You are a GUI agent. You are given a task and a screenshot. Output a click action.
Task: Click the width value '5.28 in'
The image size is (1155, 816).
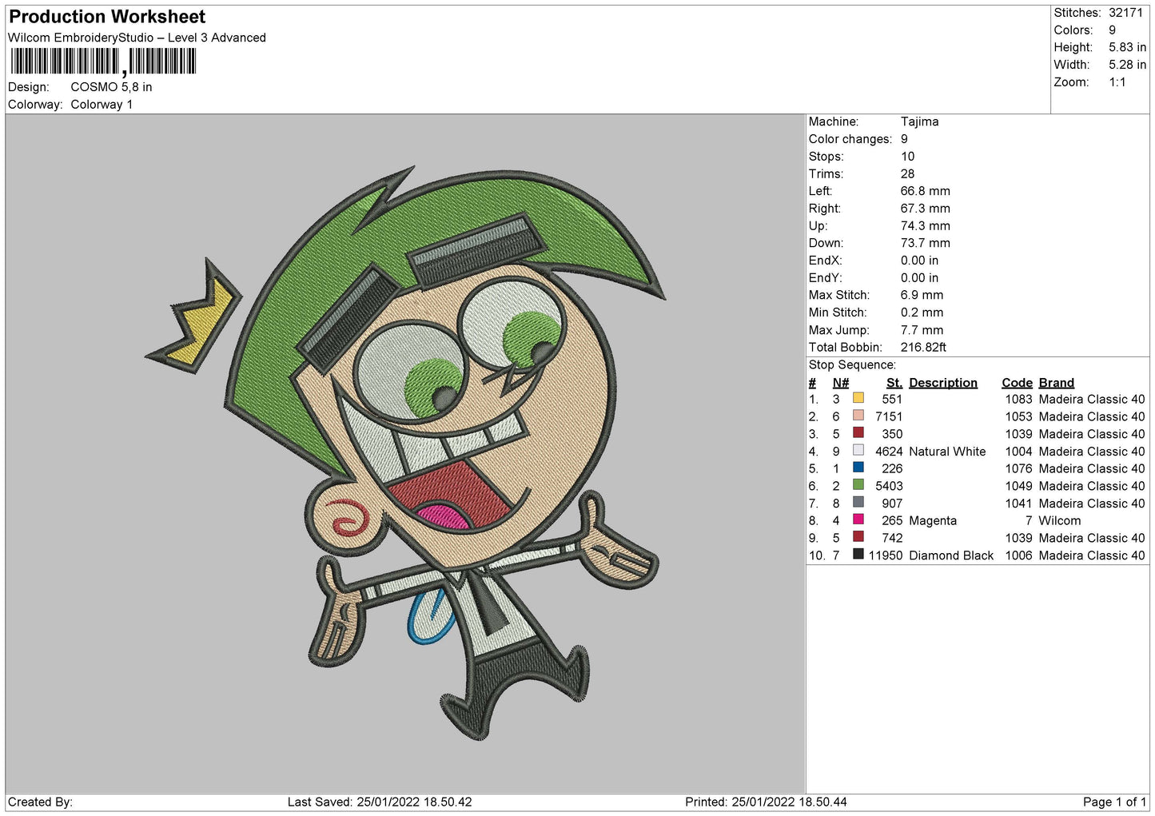coord(1127,65)
